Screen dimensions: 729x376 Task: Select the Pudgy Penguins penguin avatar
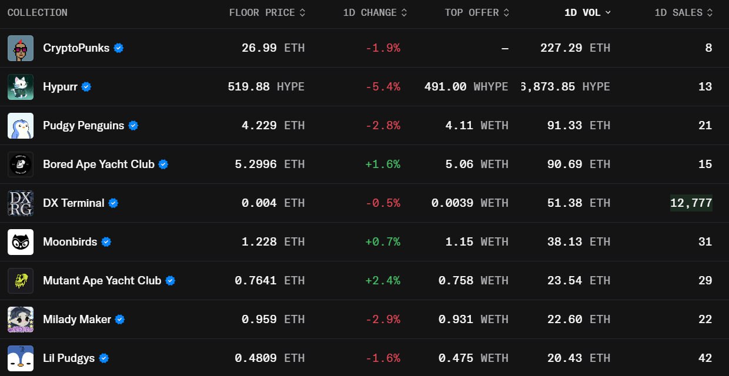pyautogui.click(x=21, y=126)
